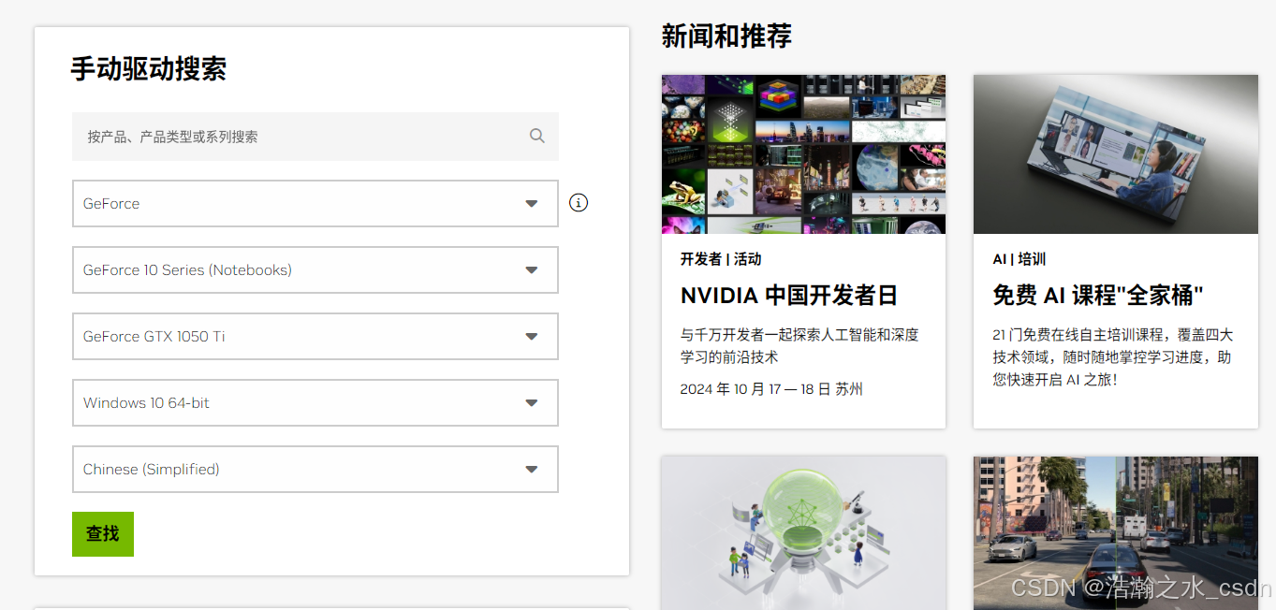Click the 21 门免费在线自主培训课程 description text
The image size is (1276, 610).
[1113, 357]
